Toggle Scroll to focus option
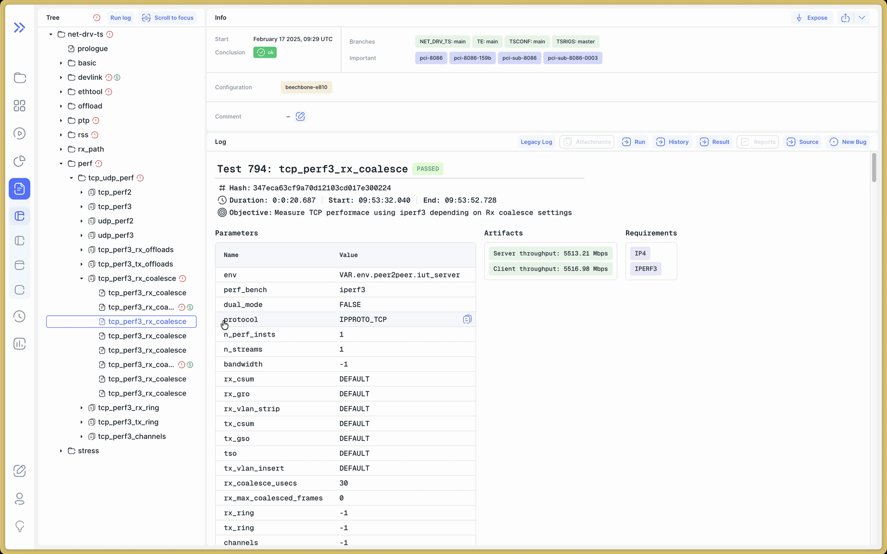The width and height of the screenshot is (887, 554). [168, 18]
